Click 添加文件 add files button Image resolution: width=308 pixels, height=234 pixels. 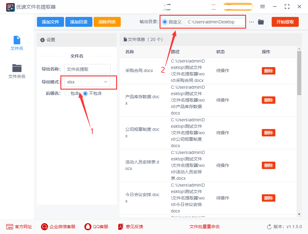pos(51,22)
